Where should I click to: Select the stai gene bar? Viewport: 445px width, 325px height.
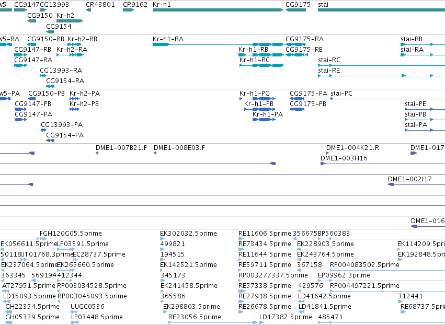(381, 10)
